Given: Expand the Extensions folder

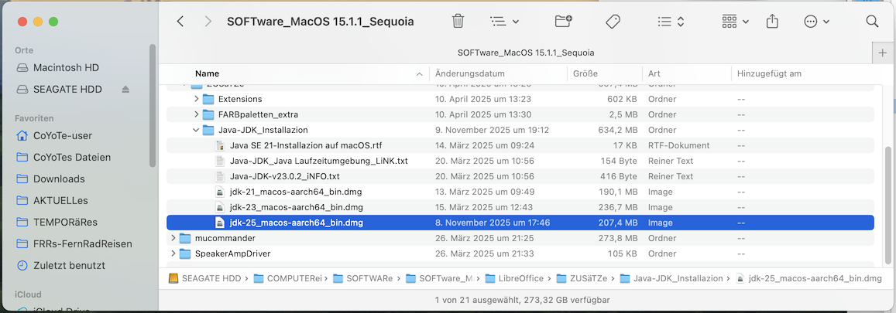Looking at the screenshot, I should (197, 99).
